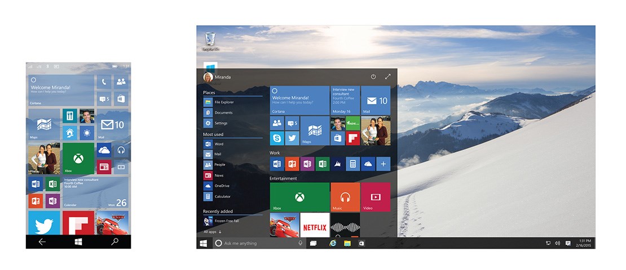
Task: Open the Store icon on the taskbar
Action: pos(362,244)
